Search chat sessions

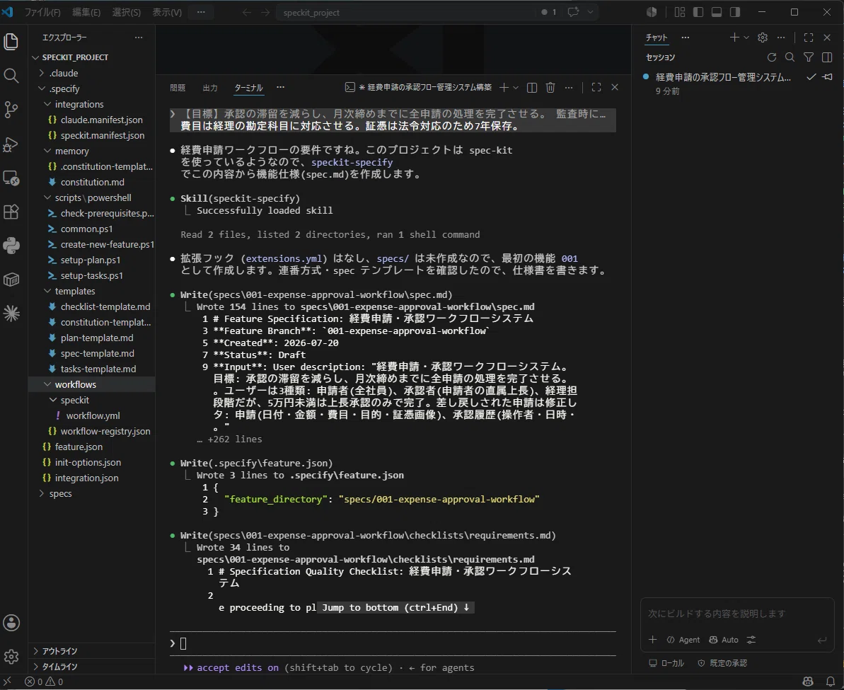[790, 57]
